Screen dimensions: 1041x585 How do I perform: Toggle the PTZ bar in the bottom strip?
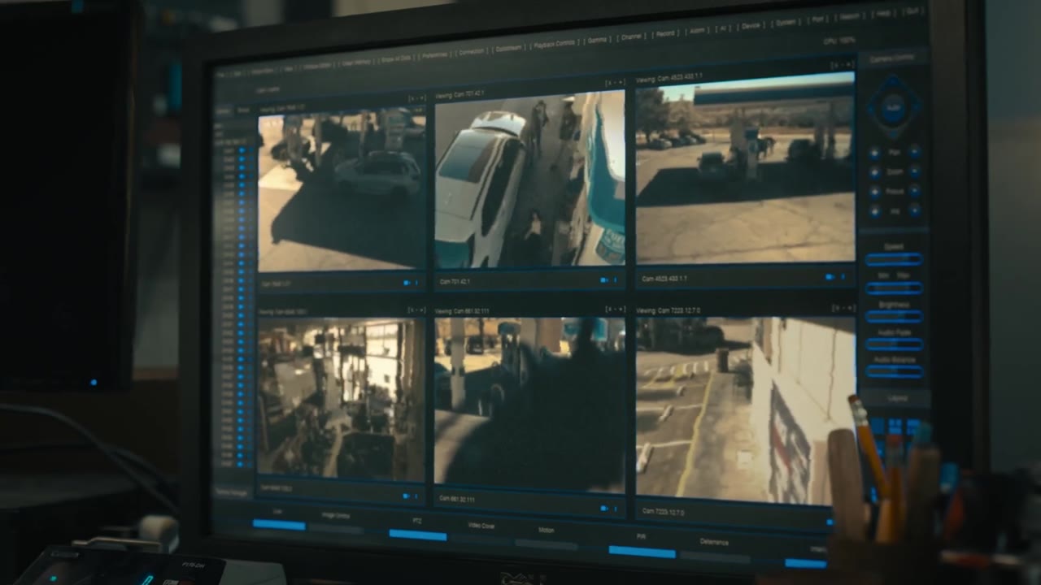(417, 535)
